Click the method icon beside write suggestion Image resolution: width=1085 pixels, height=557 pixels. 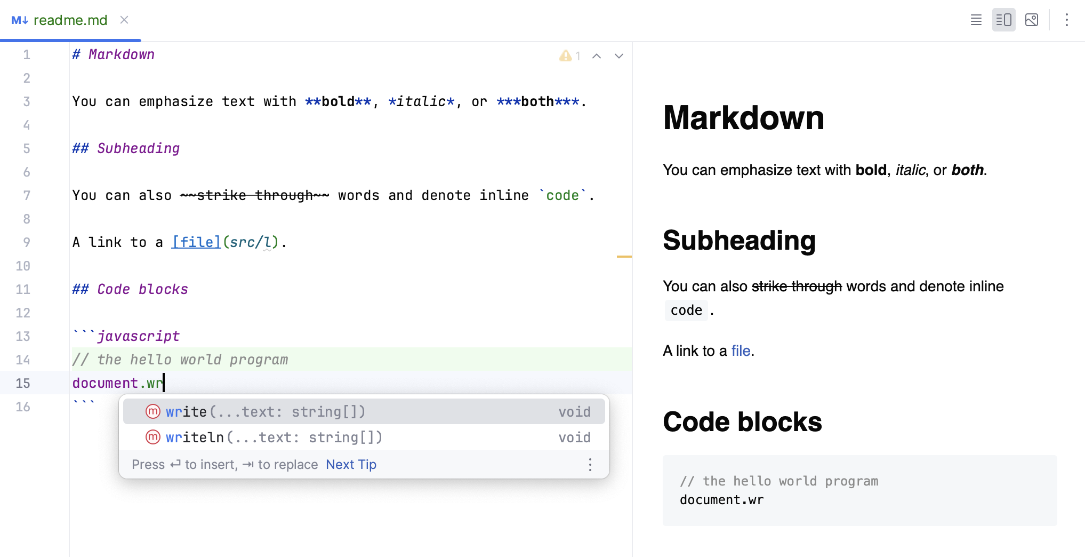(152, 411)
